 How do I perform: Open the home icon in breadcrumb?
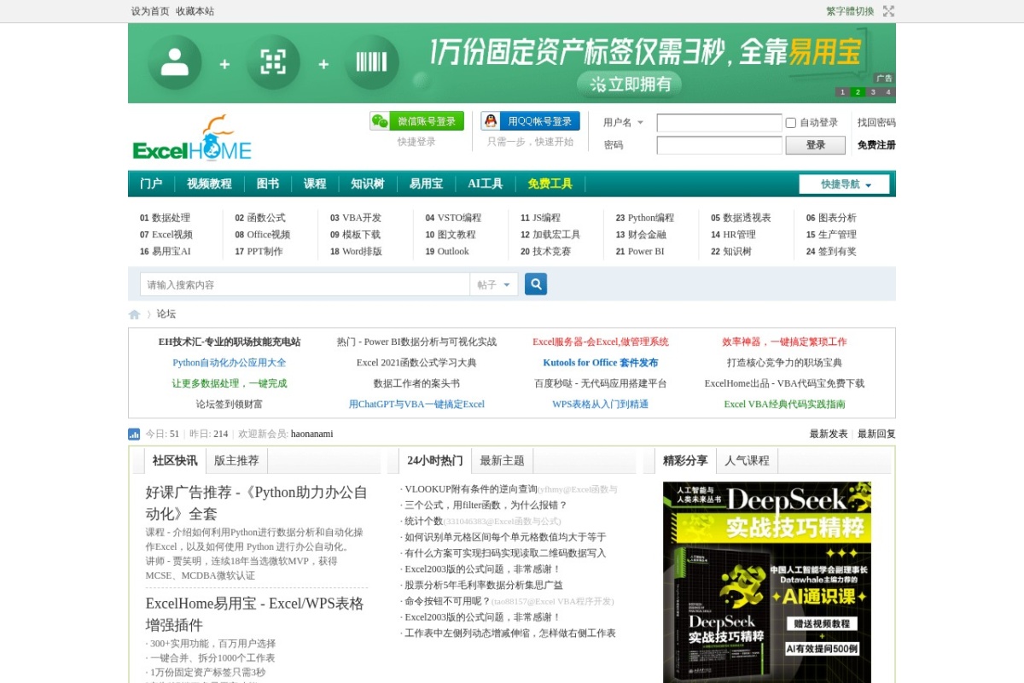134,314
